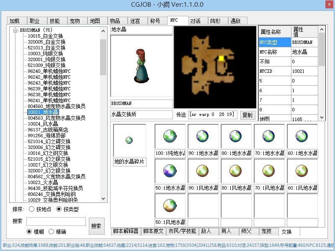Image resolution: width=335 pixels, height=251 pixels.
Task: Select the 50:1 地水水晶 crystal icon
Action: [170, 171]
